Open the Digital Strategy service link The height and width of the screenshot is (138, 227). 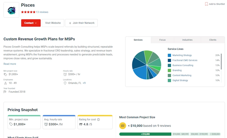180,80
